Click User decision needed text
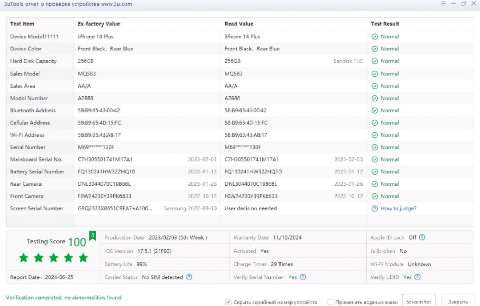480x306 pixels. point(250,208)
